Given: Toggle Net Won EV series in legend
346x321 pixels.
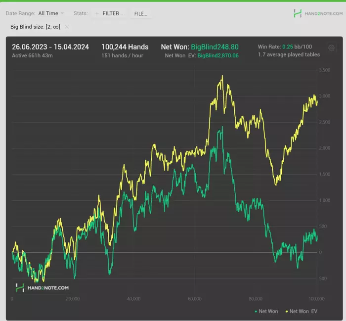Looking at the screenshot, I should [x=302, y=311].
